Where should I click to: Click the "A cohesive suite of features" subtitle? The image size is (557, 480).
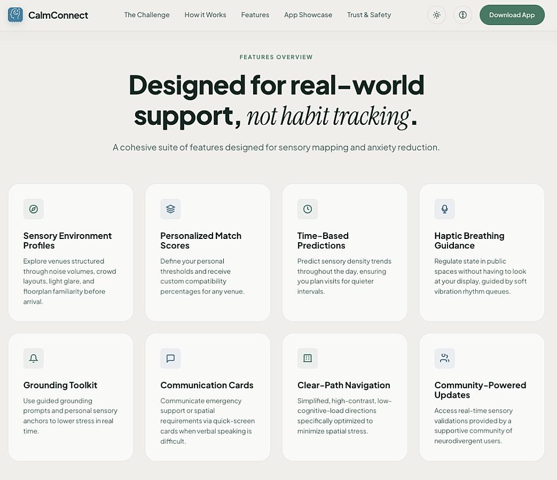click(276, 147)
